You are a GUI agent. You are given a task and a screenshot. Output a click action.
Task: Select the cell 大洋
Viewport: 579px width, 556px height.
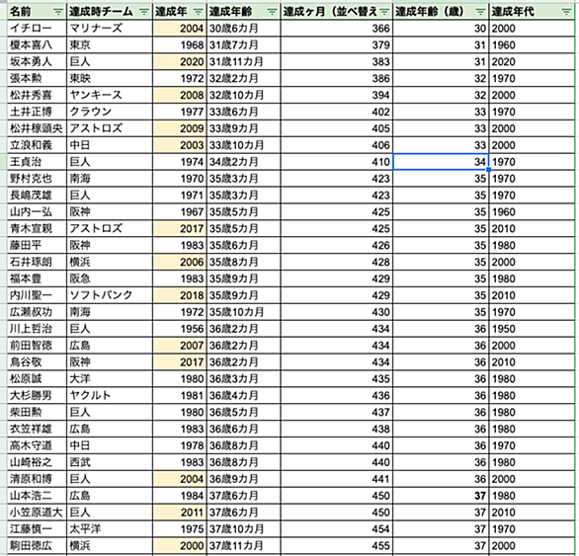(110, 379)
